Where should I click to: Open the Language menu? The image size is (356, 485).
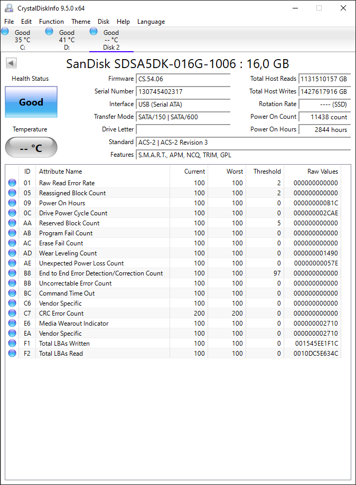(151, 21)
